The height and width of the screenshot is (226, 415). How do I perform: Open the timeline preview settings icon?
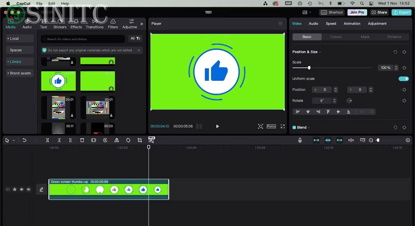362,140
